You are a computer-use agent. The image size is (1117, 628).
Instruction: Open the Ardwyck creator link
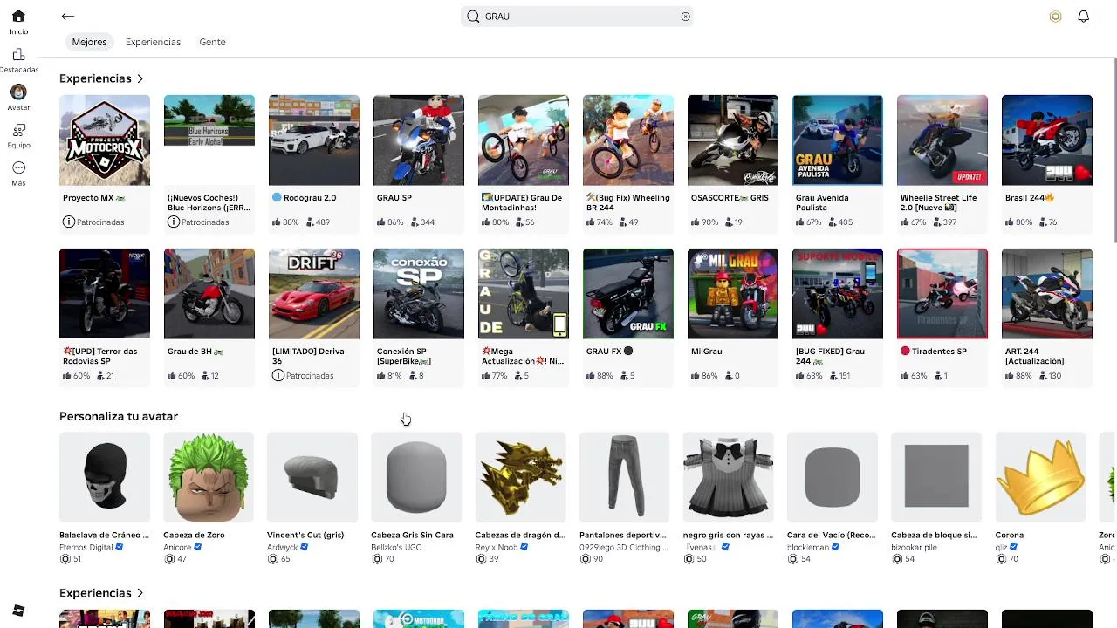point(284,547)
